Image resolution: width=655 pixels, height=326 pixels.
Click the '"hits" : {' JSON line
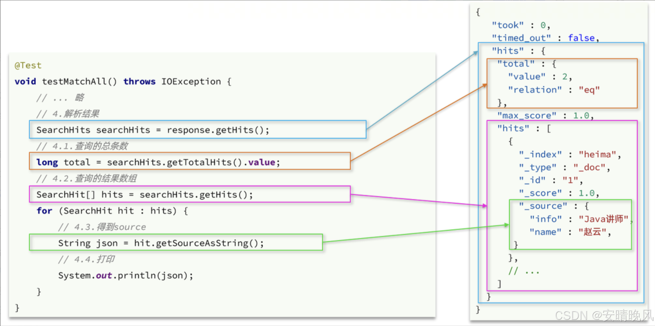tap(519, 51)
